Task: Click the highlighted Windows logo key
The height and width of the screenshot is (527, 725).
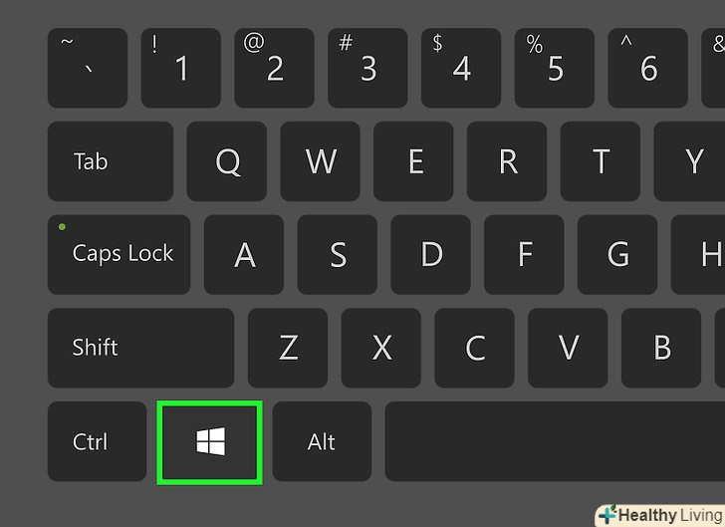Action: [x=210, y=442]
